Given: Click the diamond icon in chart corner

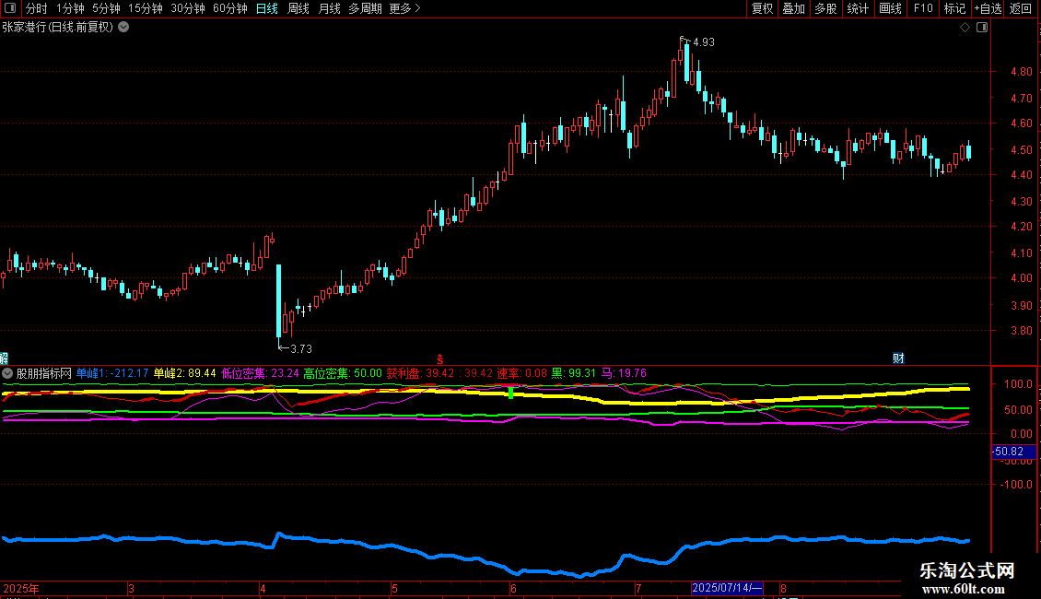Looking at the screenshot, I should coord(965,28).
